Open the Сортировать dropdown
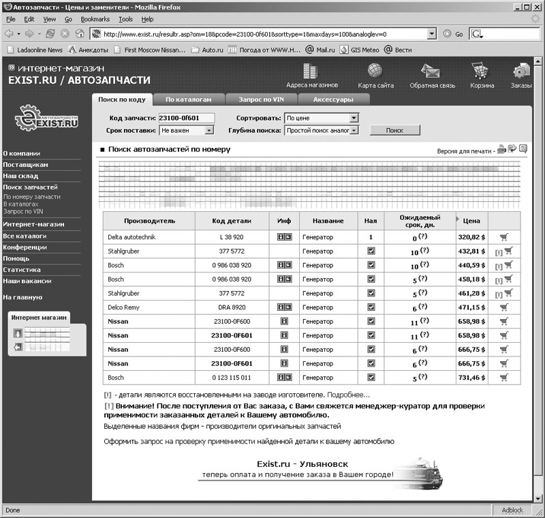 coord(322,118)
